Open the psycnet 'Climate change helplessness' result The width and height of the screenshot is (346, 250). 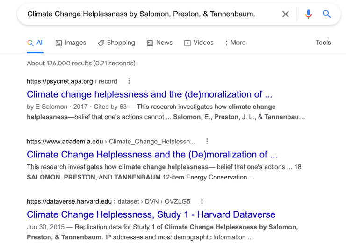click(x=150, y=94)
